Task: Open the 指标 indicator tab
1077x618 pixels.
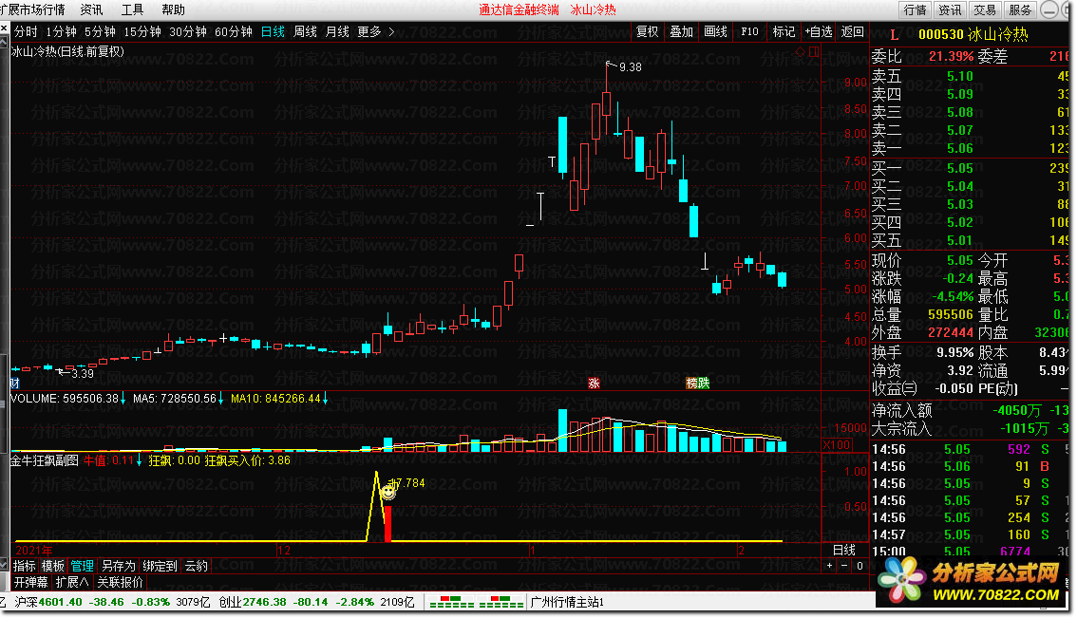Action: point(24,566)
